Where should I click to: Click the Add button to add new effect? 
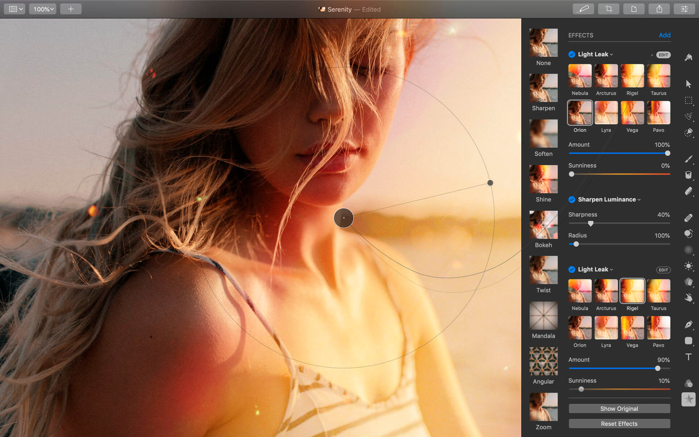click(x=664, y=35)
